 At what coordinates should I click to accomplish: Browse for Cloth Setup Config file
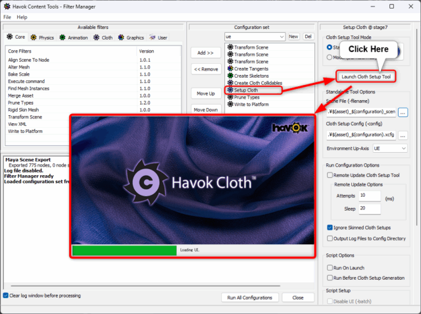click(403, 135)
